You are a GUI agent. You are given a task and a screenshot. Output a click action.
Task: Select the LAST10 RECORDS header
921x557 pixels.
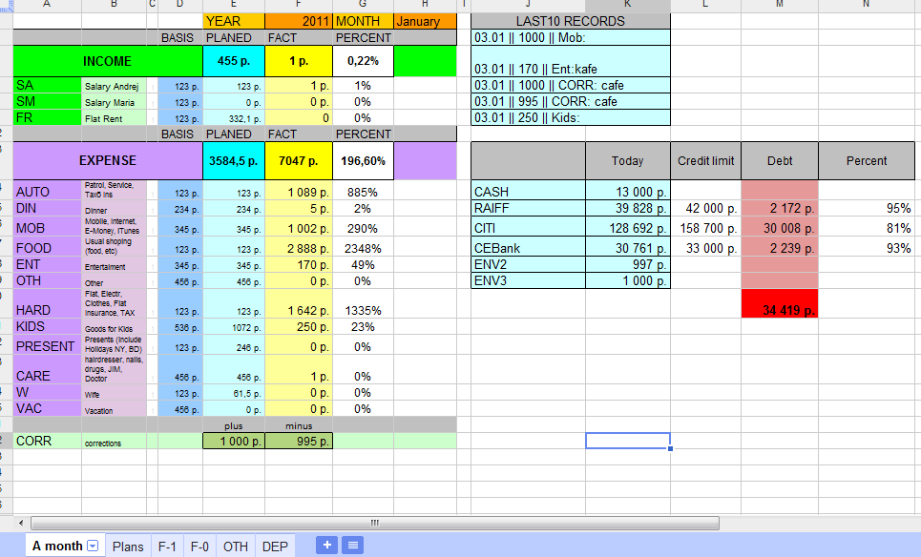point(571,21)
